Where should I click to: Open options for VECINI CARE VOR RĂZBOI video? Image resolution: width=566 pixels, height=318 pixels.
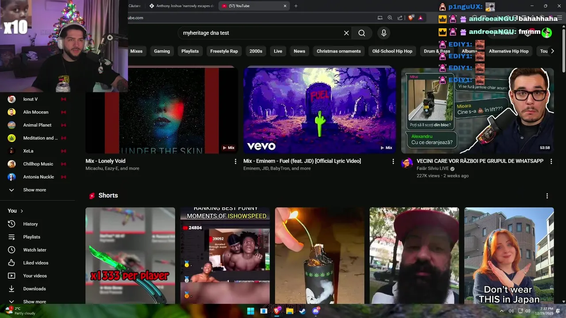[x=551, y=162]
